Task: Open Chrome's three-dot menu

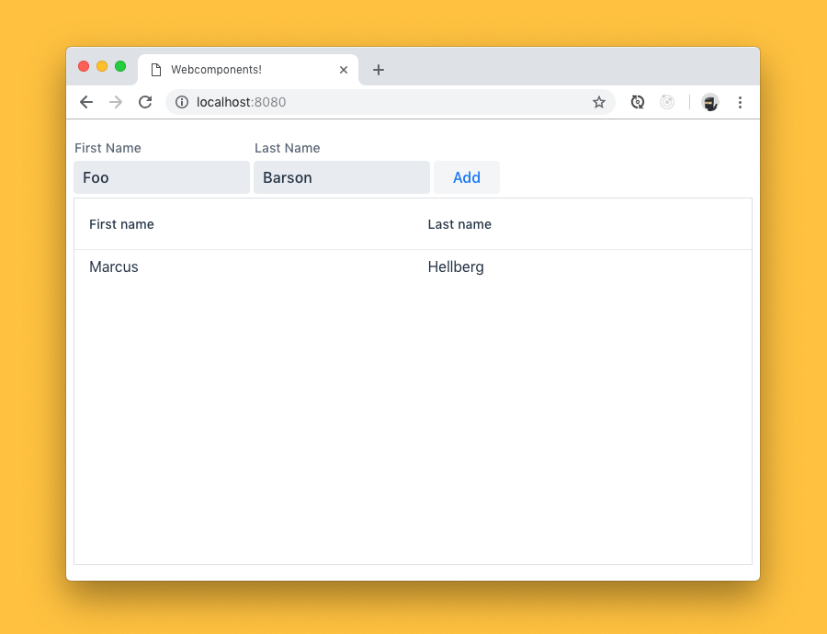Action: tap(741, 102)
